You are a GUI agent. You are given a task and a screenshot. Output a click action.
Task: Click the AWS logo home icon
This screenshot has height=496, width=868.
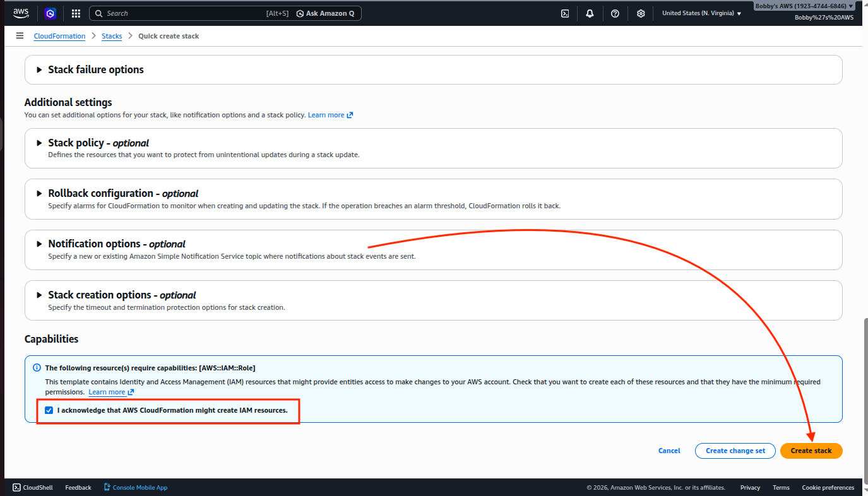coord(21,13)
